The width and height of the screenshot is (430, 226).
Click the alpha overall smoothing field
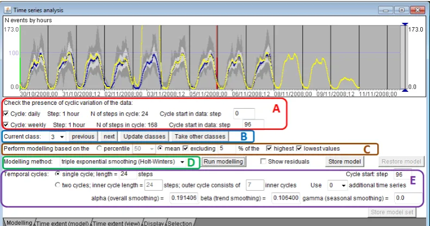tap(183, 198)
